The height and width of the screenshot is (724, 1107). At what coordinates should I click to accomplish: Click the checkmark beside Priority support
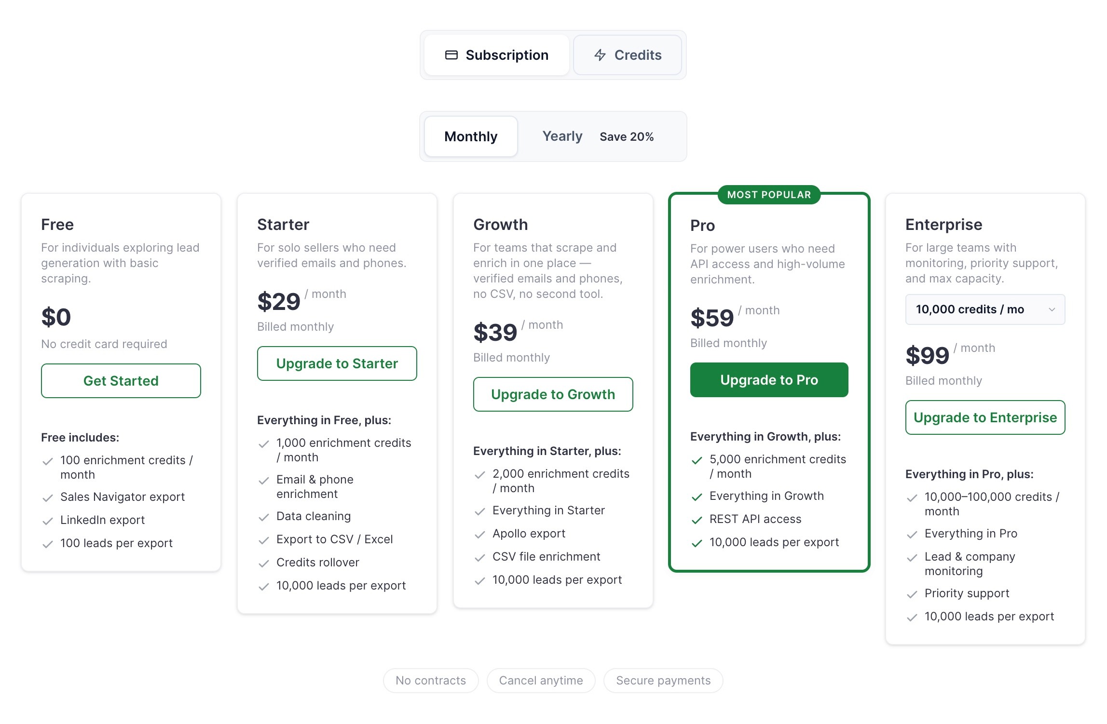[x=912, y=594]
